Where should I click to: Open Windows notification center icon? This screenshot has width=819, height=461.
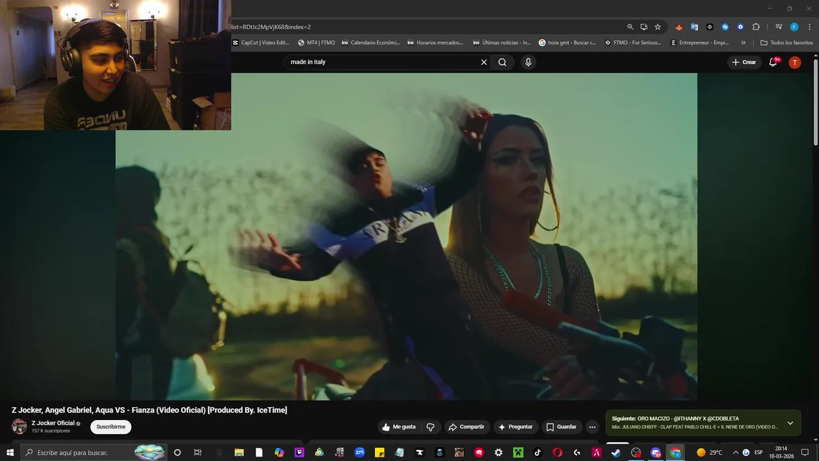805,453
